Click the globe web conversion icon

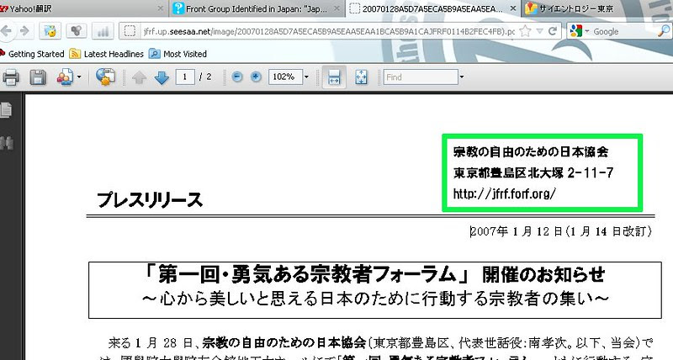105,77
